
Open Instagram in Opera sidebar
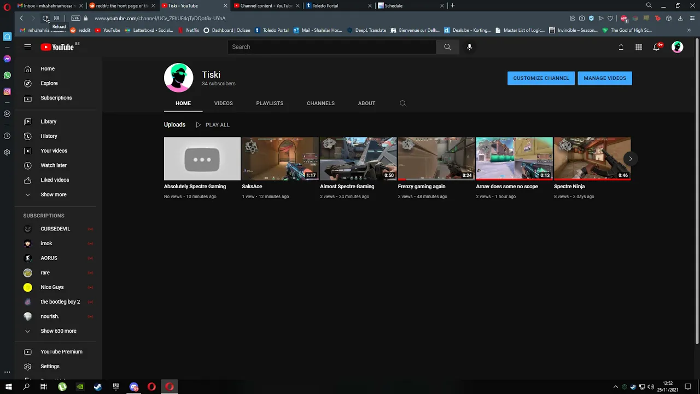pyautogui.click(x=7, y=91)
